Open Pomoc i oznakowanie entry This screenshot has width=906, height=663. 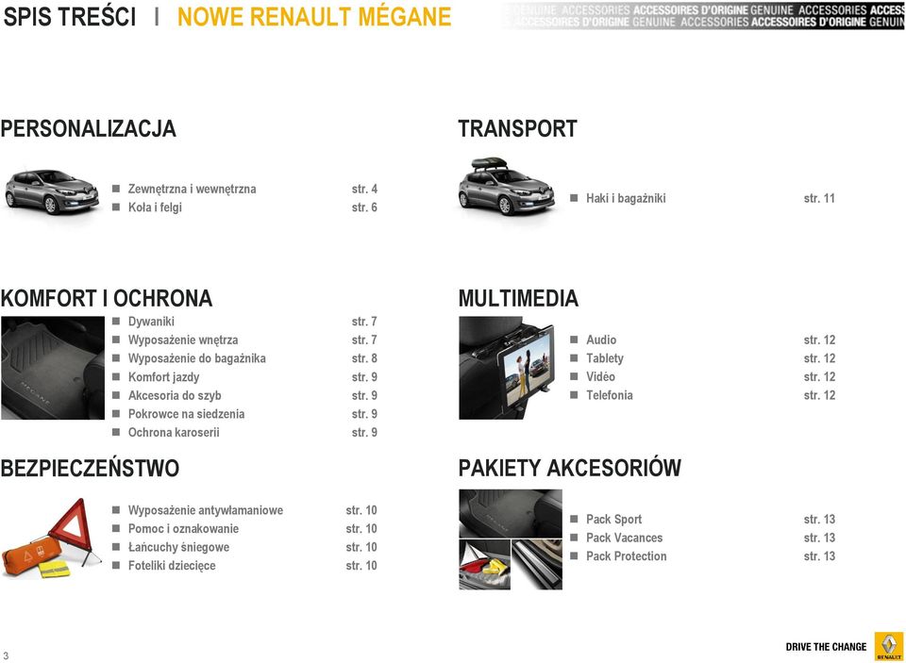coord(183,529)
